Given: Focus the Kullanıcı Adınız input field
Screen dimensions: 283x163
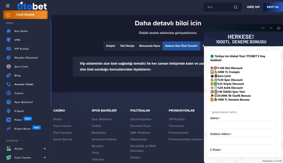Looking at the screenshot, I should click(243, 141).
